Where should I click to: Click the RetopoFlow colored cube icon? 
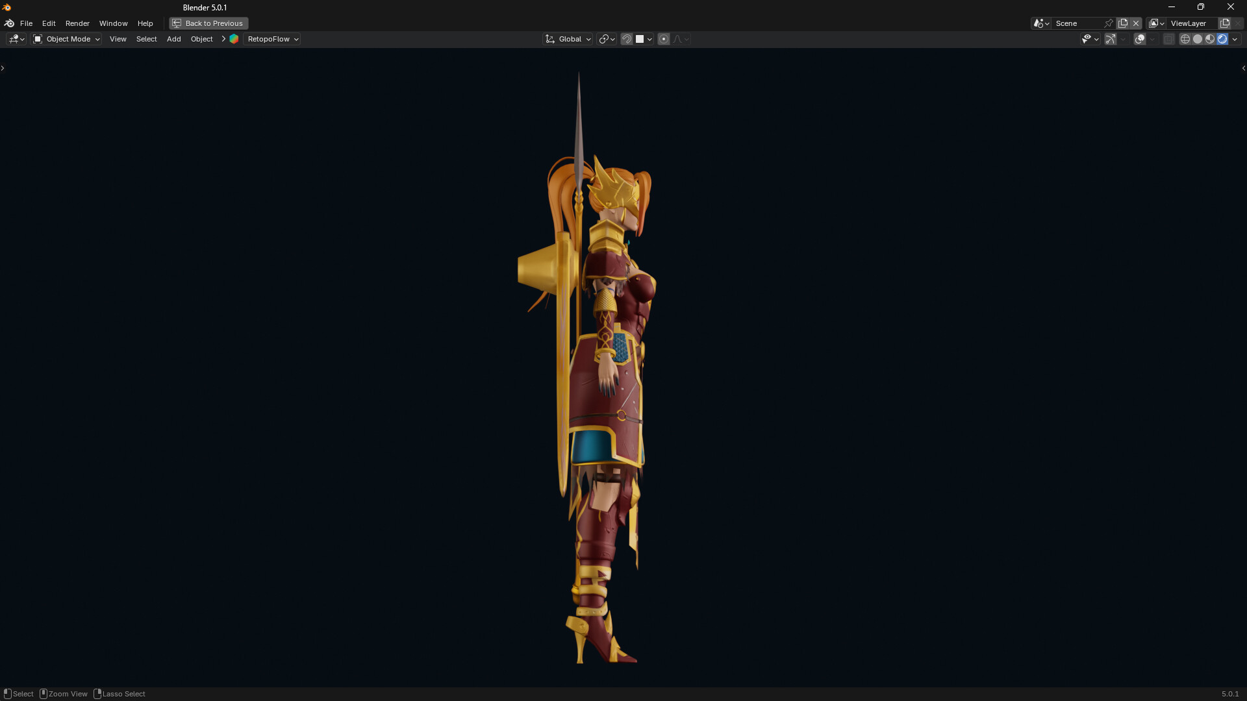234,39
